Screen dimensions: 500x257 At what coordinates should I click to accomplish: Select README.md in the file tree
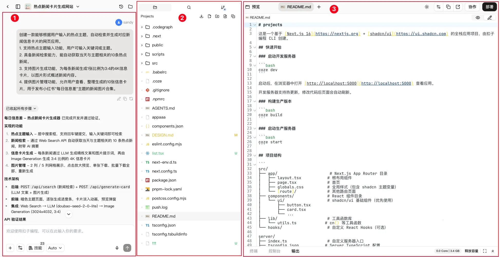tap(189, 216)
